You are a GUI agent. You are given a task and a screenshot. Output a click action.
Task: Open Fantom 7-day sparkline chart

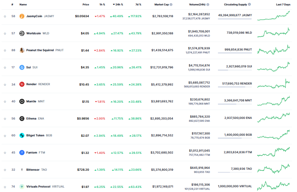point(273,152)
